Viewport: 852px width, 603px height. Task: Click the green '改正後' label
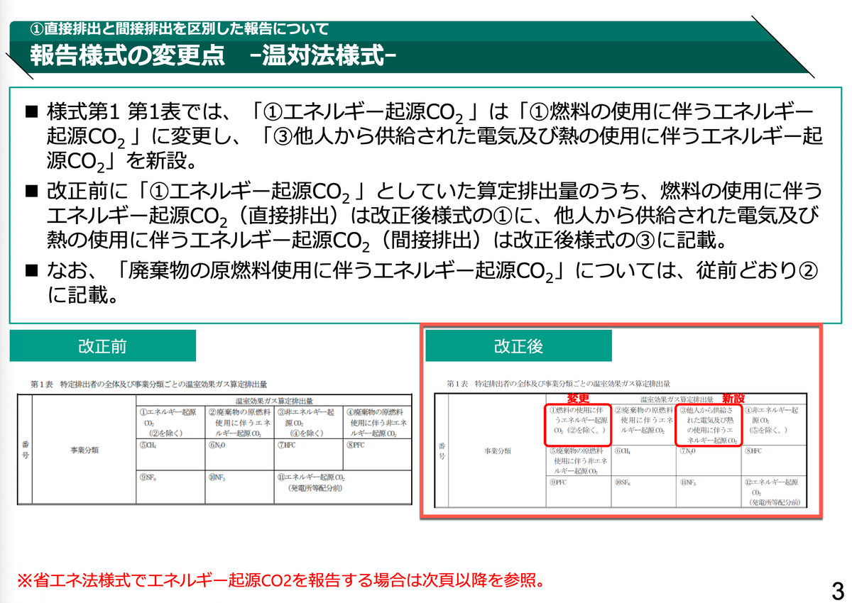click(518, 345)
